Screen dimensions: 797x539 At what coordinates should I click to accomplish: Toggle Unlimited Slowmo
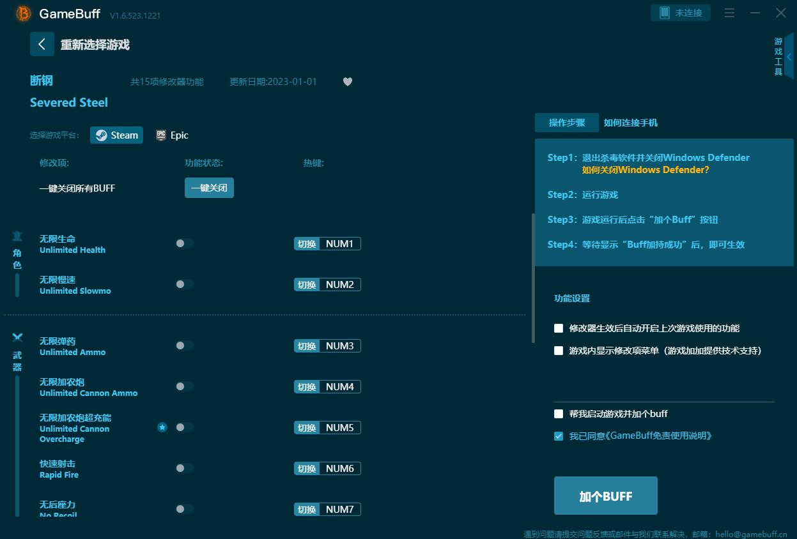tap(185, 284)
